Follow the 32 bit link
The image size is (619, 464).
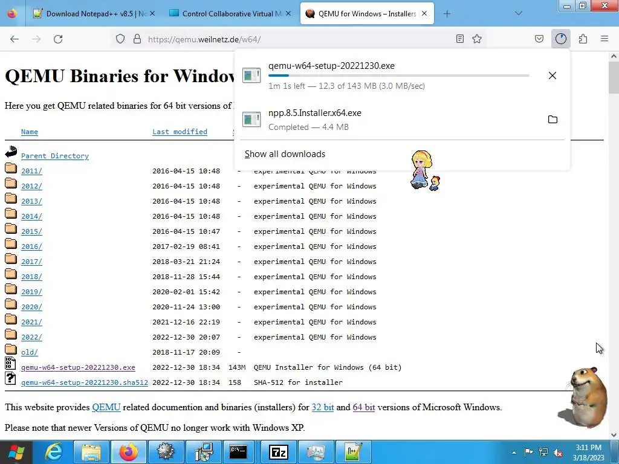coord(323,407)
